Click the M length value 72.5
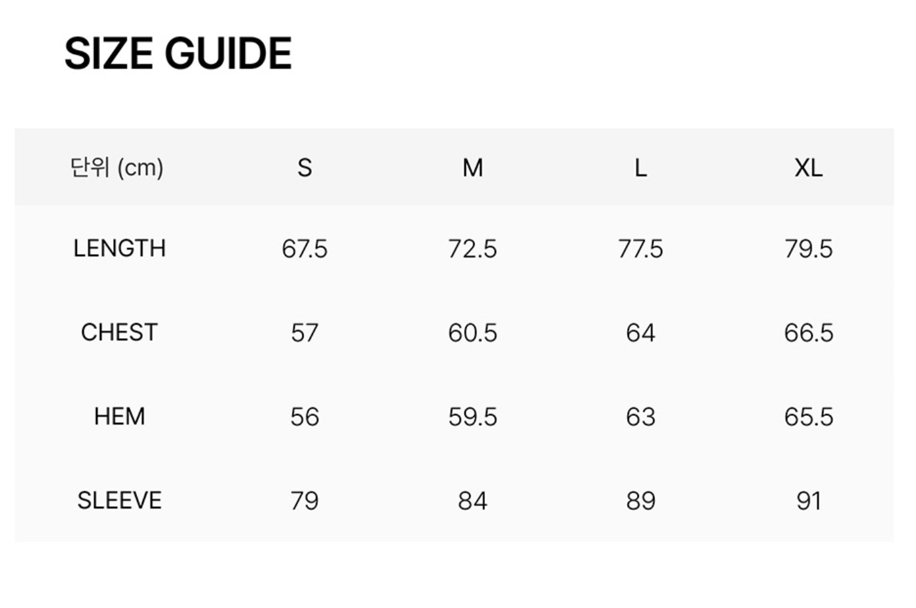The image size is (916, 608). click(x=472, y=249)
